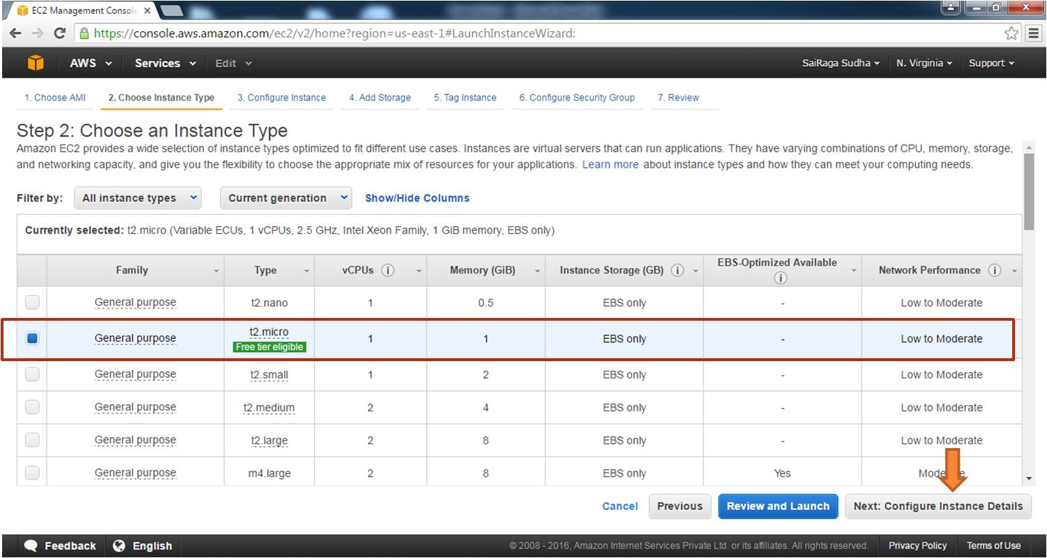Deselect the t2.micro instance checkbox
This screenshot has width=1047, height=558.
tap(32, 339)
